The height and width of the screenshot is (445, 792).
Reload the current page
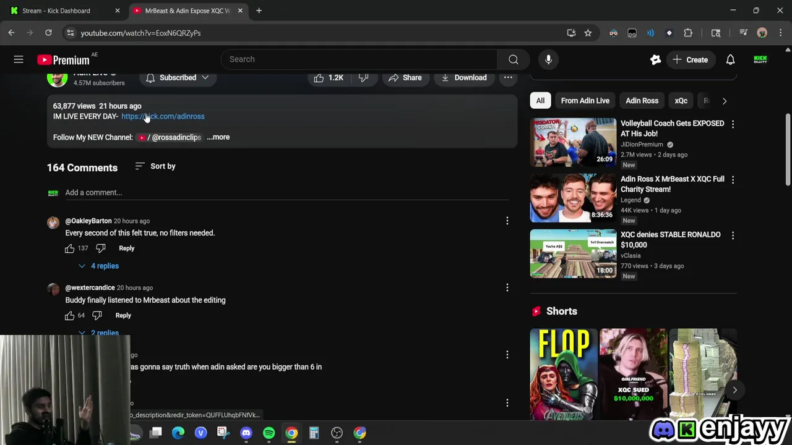coord(48,33)
